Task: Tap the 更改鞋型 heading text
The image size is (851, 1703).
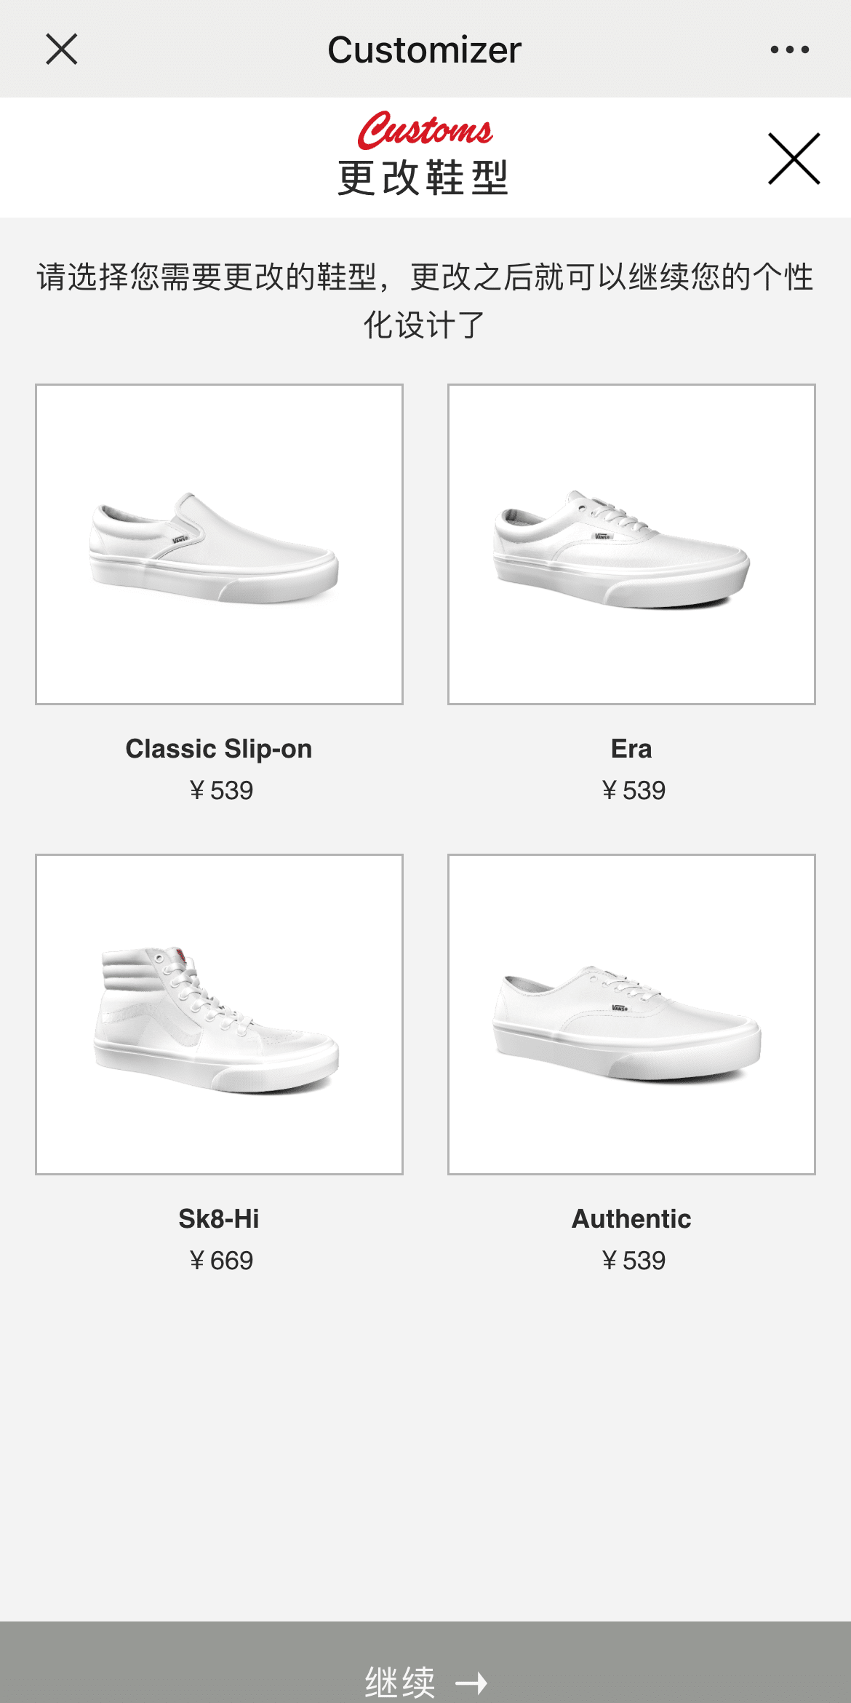Action: 423,178
